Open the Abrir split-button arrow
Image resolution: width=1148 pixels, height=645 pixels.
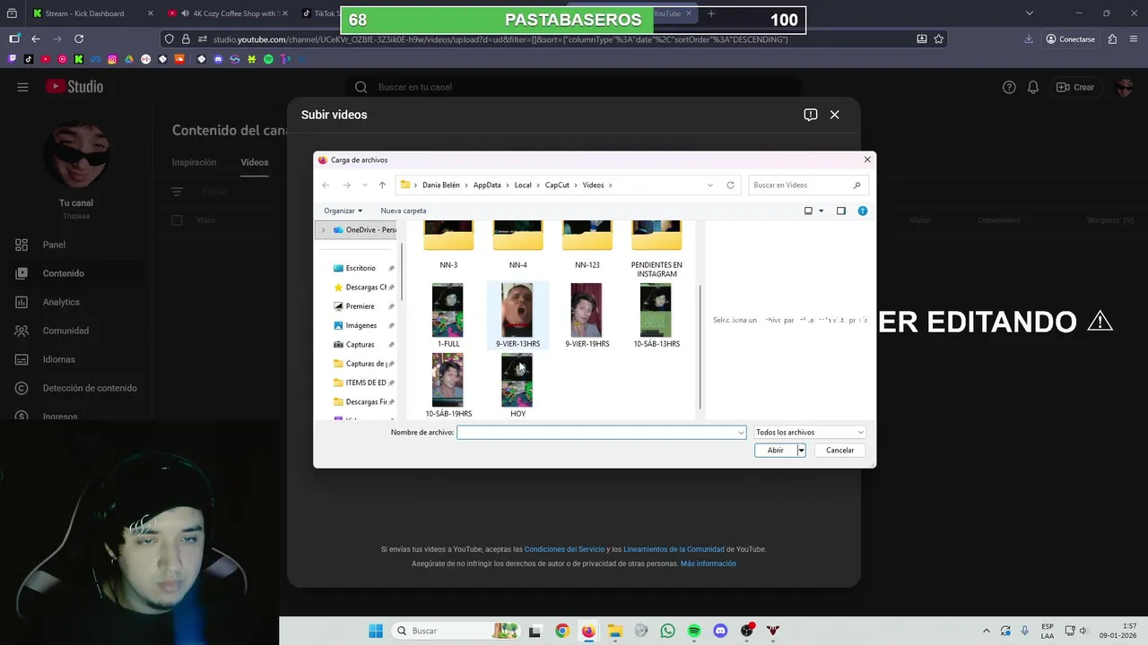(x=801, y=451)
